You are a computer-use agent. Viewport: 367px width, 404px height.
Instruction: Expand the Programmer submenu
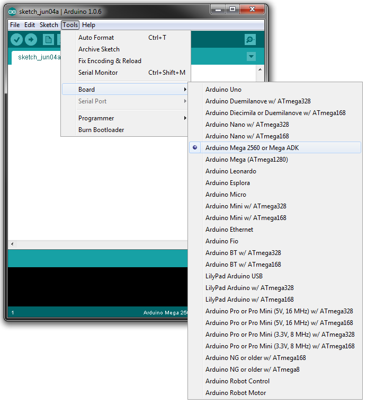(125, 118)
